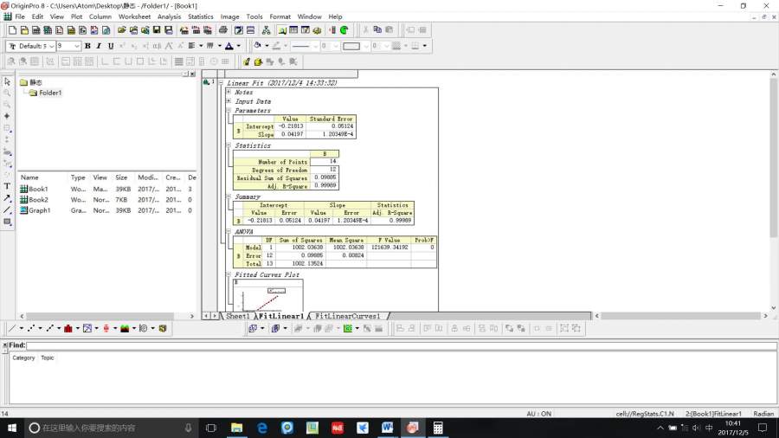
Task: Open the font size dropdown
Action: [77, 46]
